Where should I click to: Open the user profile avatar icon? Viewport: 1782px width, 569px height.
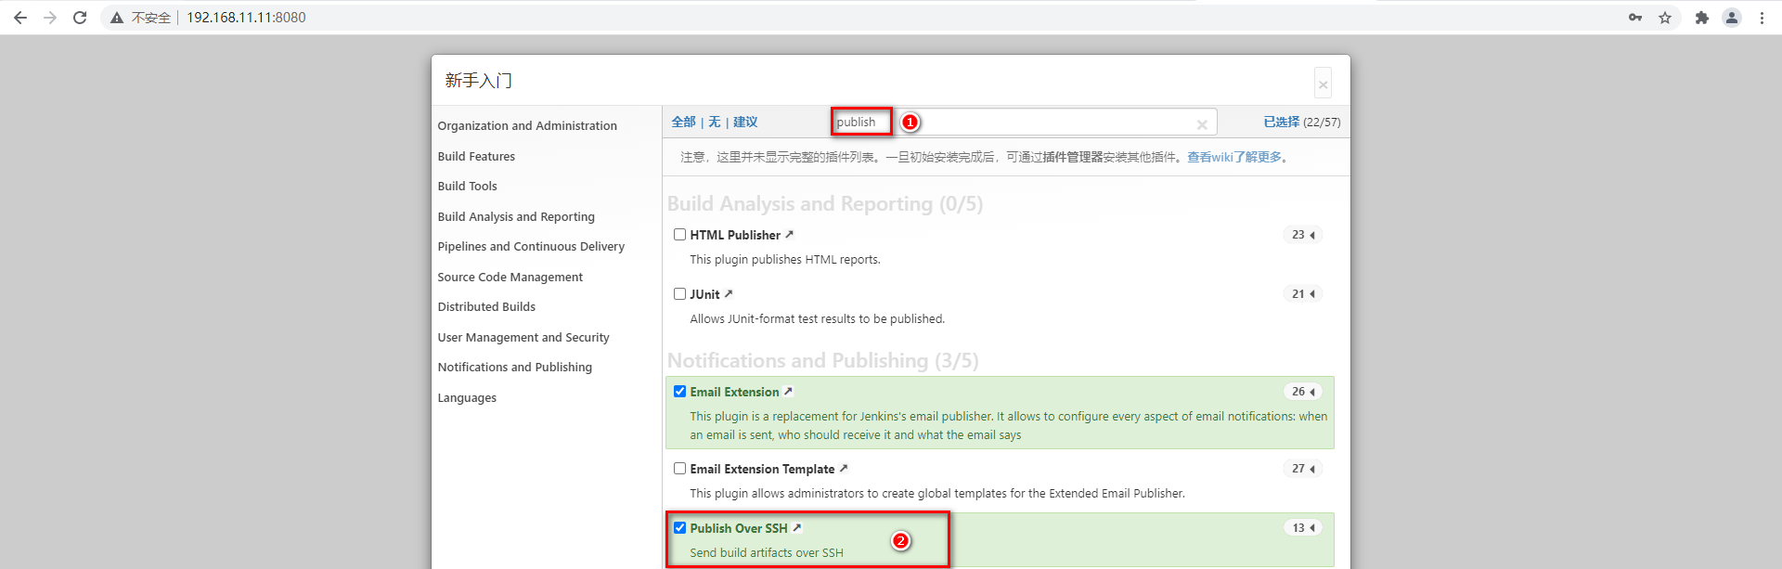(x=1732, y=18)
